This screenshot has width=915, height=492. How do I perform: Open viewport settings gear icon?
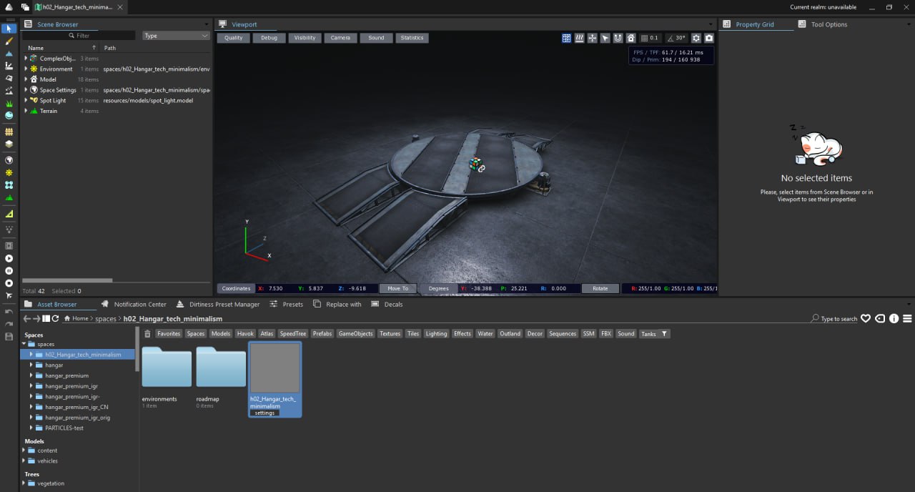696,38
